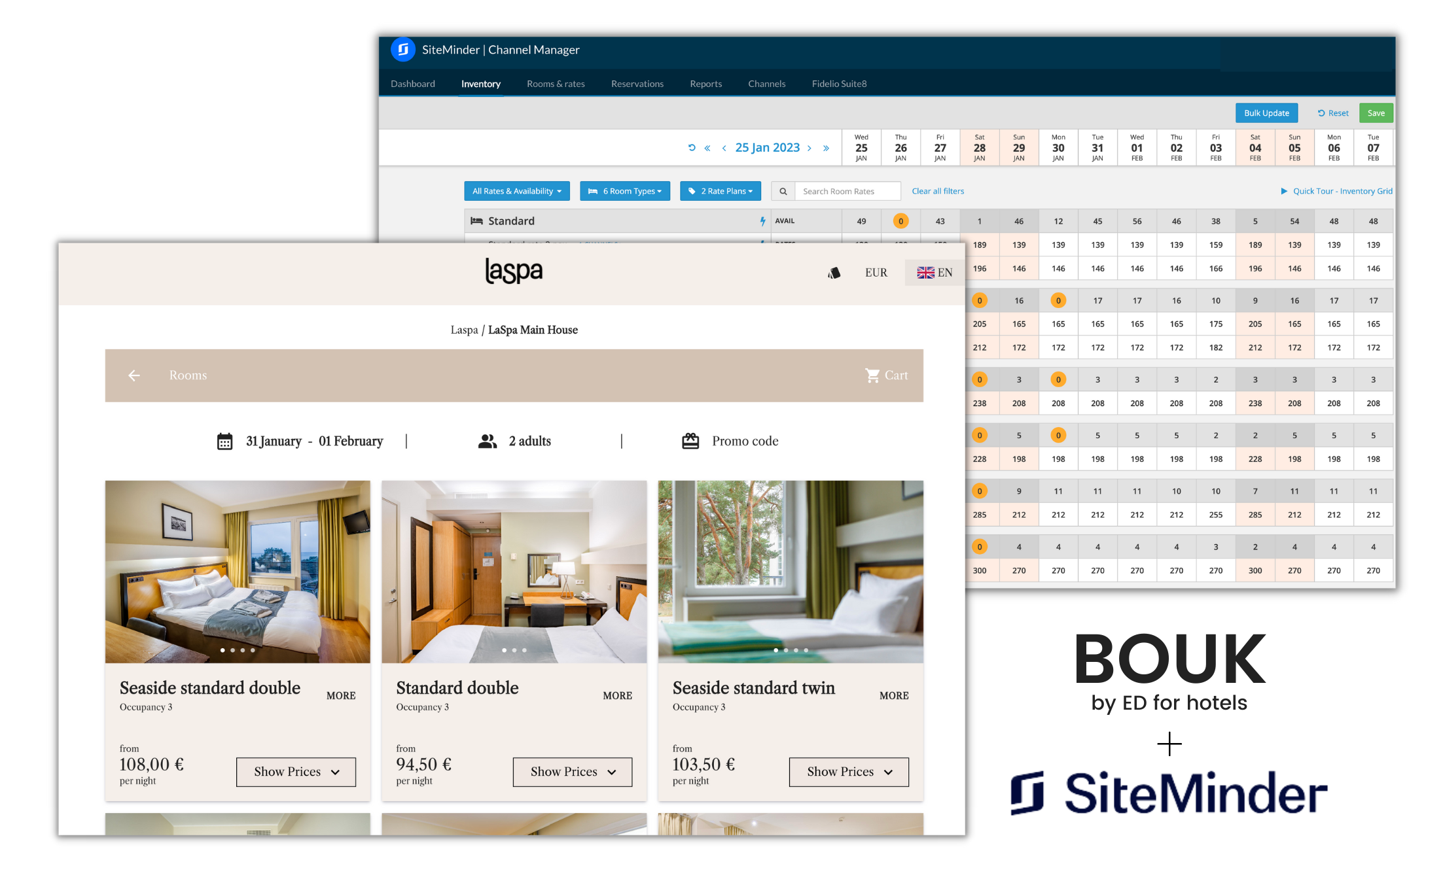Image resolution: width=1443 pixels, height=883 pixels.
Task: Click the calendar icon beside 31 January
Action: tap(224, 441)
